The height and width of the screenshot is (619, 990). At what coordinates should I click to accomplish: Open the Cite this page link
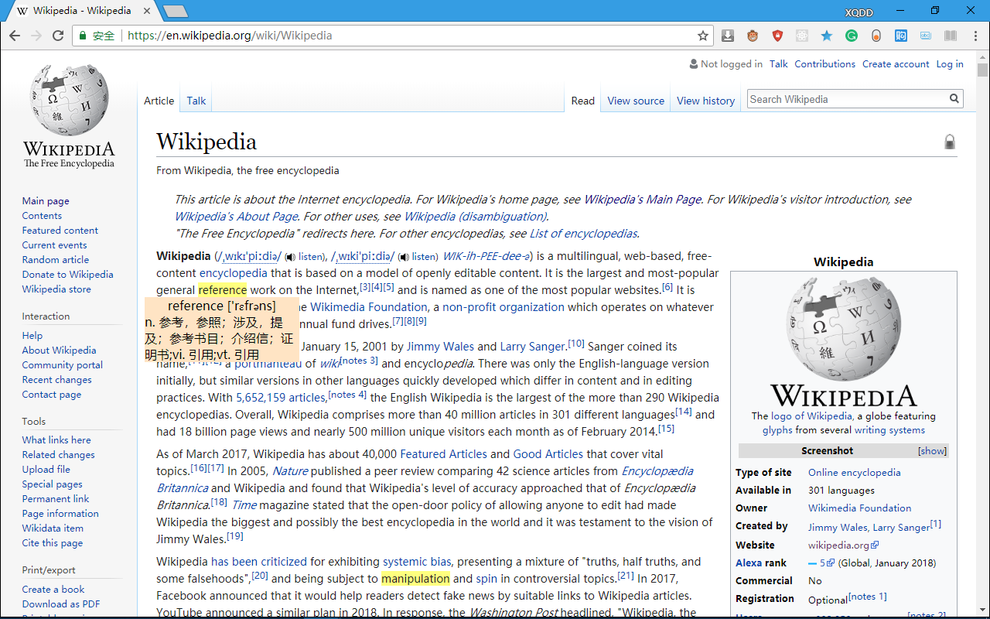(53, 543)
